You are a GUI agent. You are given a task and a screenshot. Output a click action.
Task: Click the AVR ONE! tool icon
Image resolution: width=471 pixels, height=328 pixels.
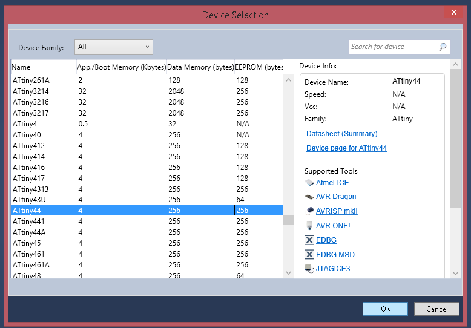tap(309, 226)
